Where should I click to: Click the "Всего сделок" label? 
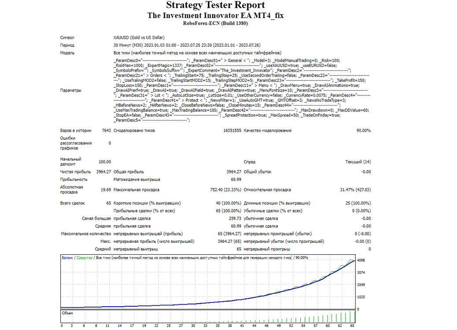[x=73, y=203]
